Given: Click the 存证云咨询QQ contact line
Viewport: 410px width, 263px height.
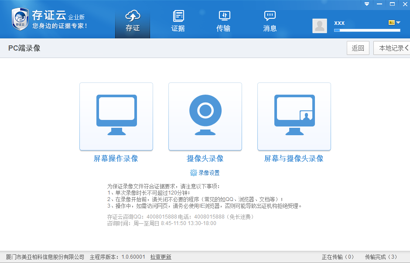Looking at the screenshot, I should (181, 217).
